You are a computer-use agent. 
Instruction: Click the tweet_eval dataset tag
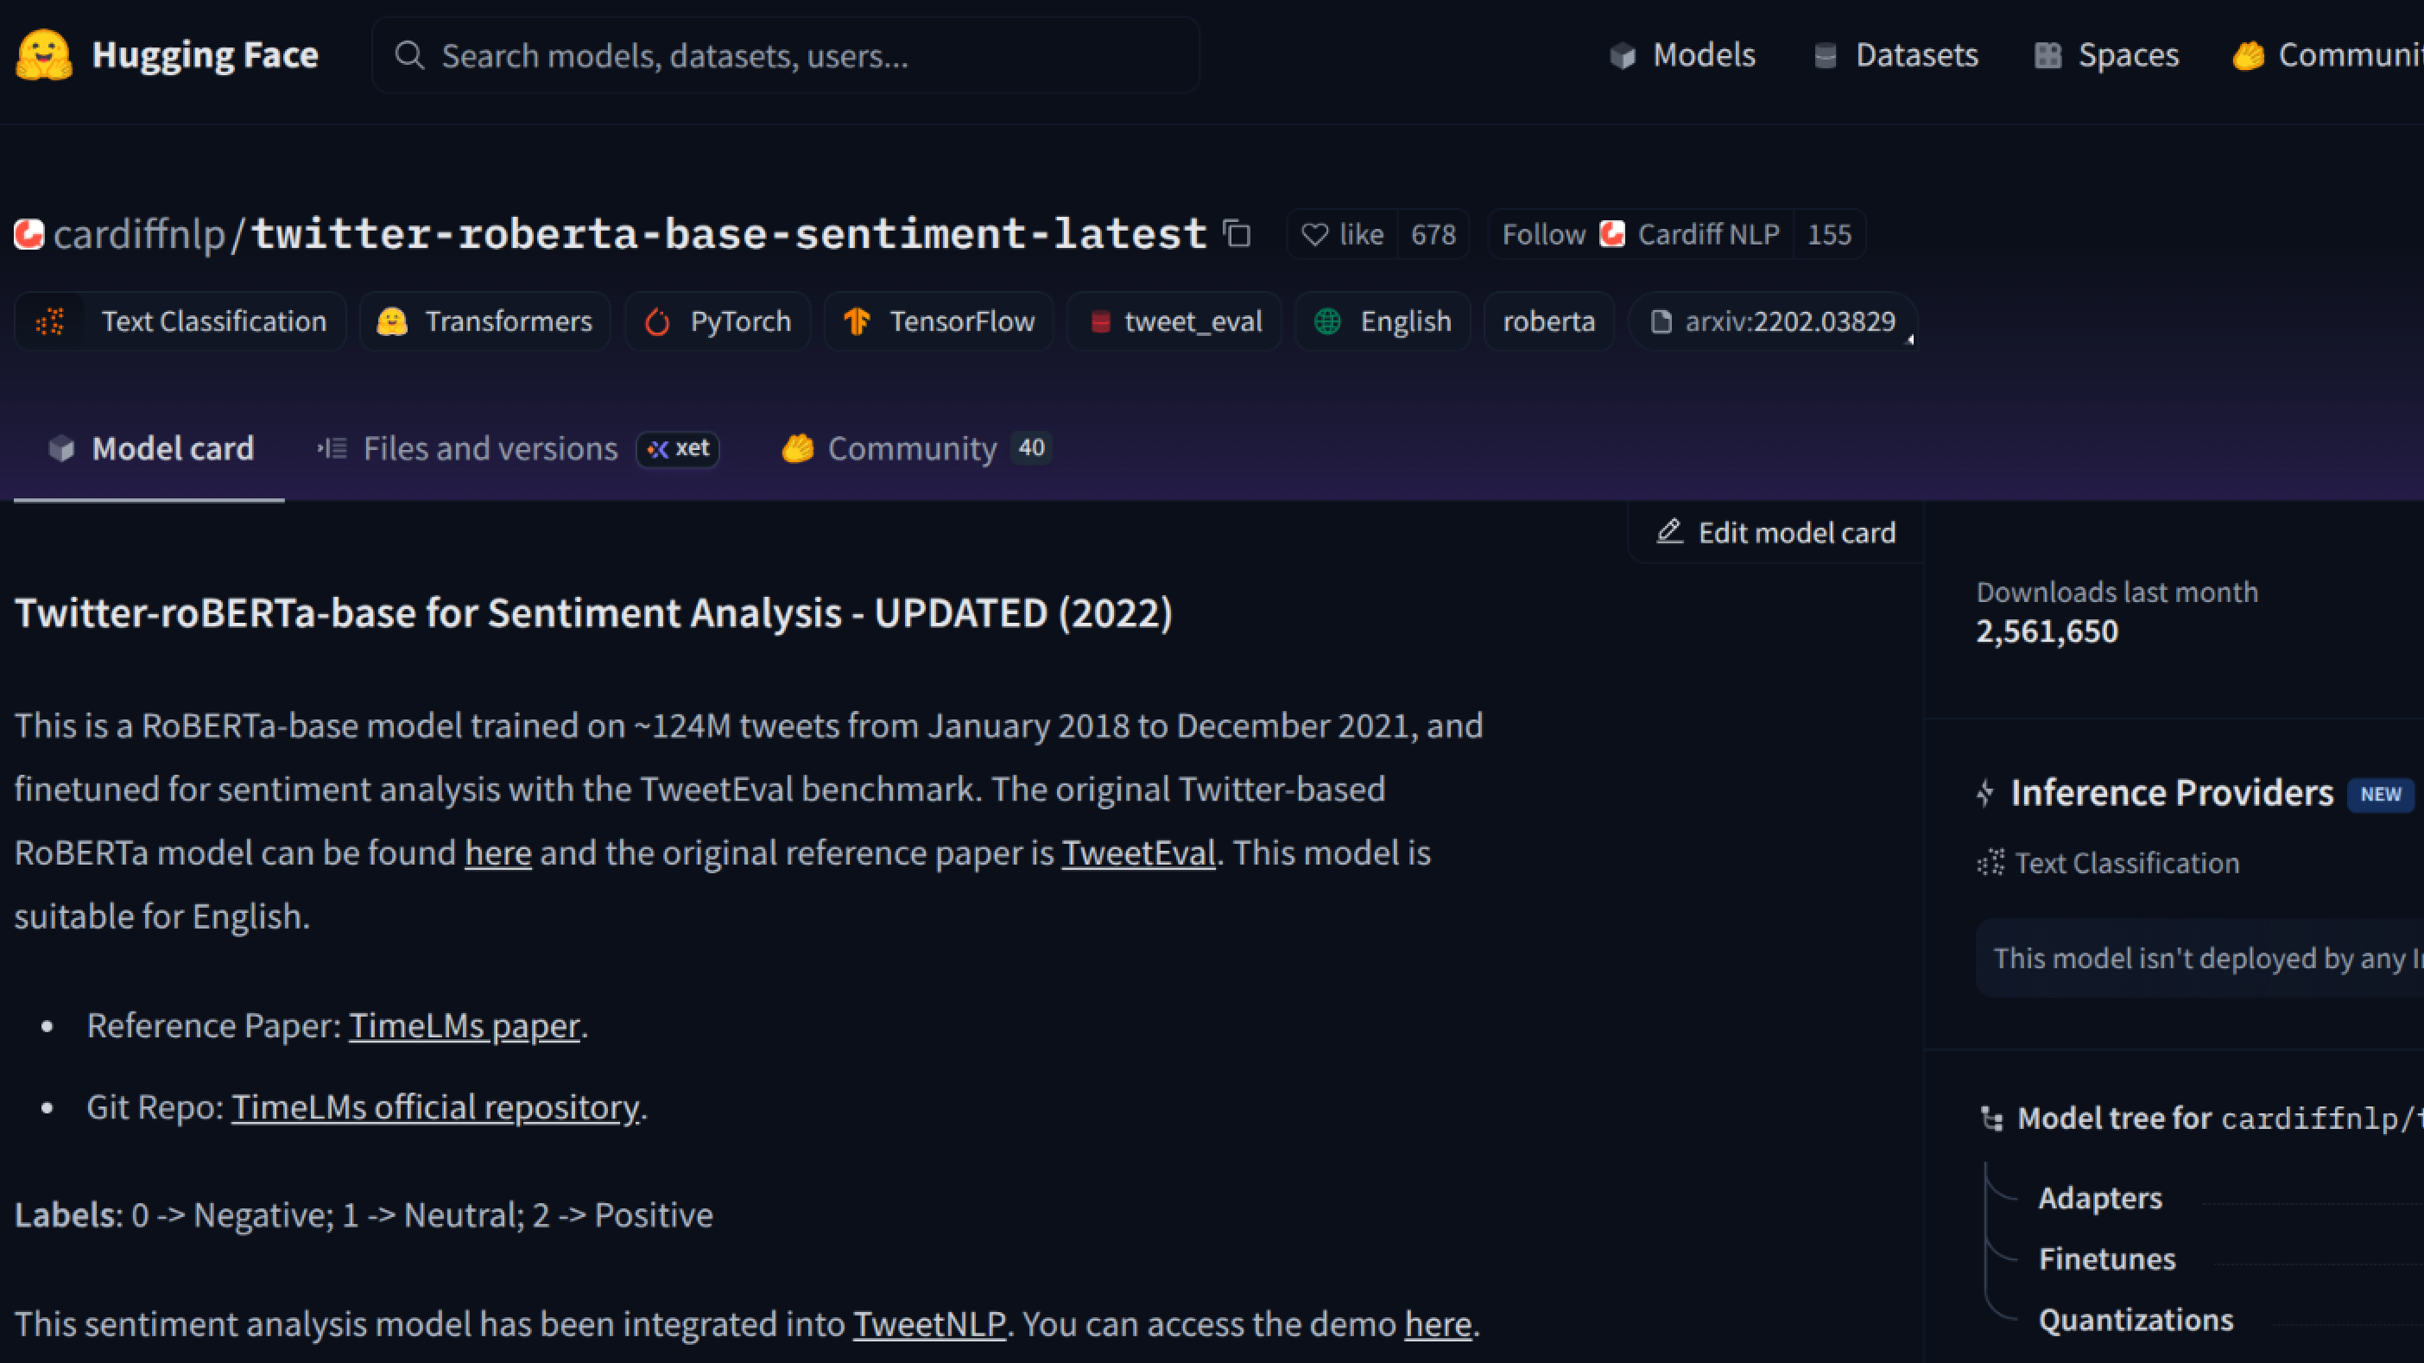click(1174, 322)
